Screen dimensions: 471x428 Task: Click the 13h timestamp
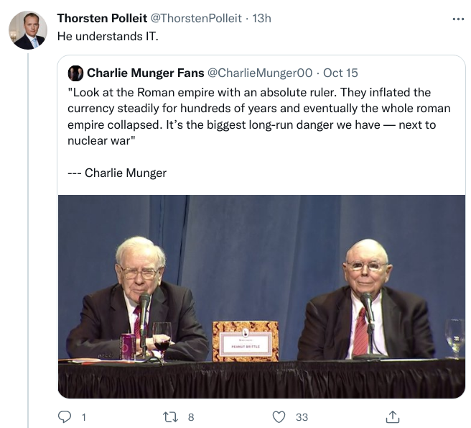[261, 18]
